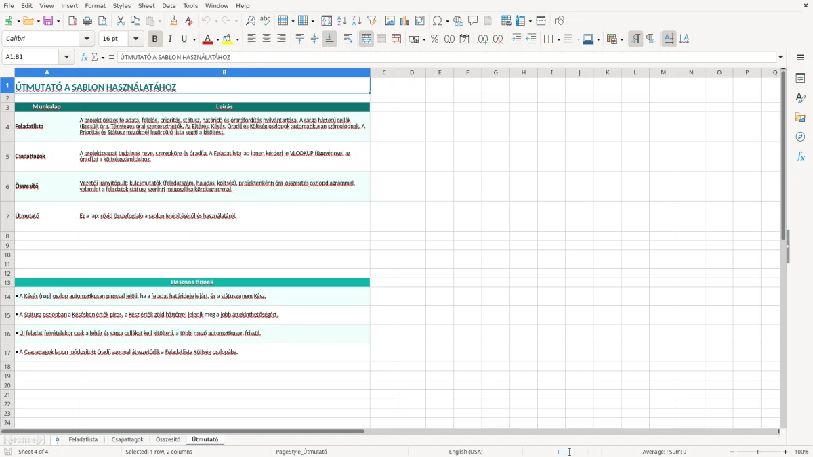Click Background Color yellow swatch
This screenshot has width=813, height=457.
(x=228, y=39)
